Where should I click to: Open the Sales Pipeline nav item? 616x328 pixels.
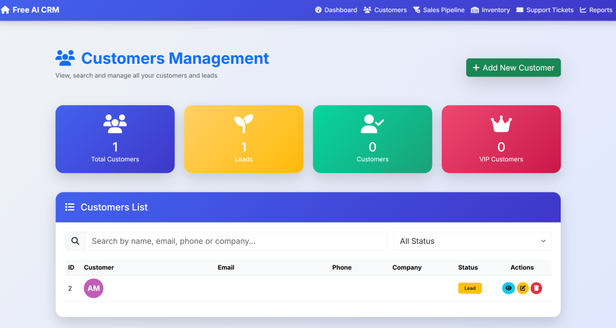[439, 10]
